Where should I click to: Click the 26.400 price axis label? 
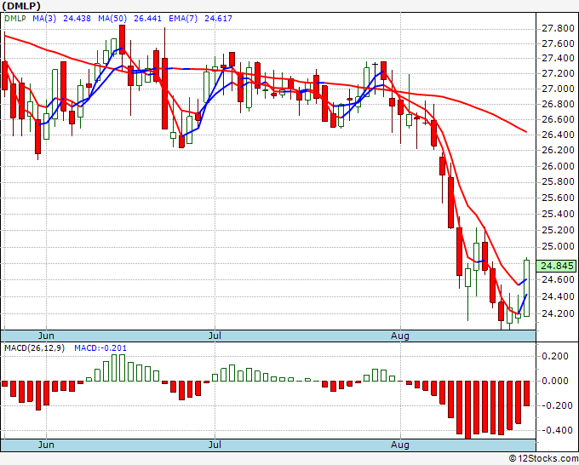[x=558, y=135]
